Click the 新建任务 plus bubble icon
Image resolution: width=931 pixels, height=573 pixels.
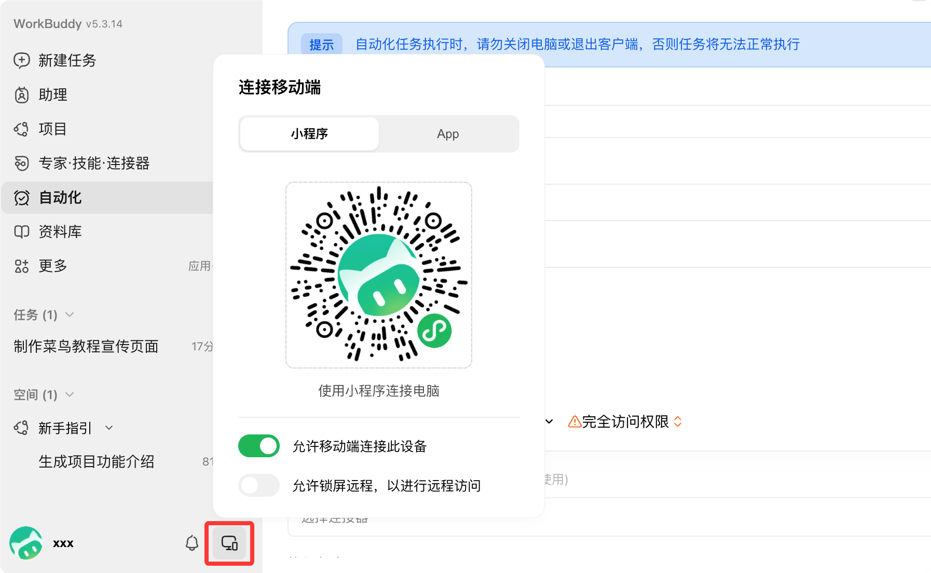point(22,61)
